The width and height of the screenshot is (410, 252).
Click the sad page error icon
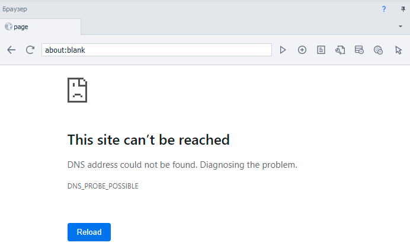77,90
